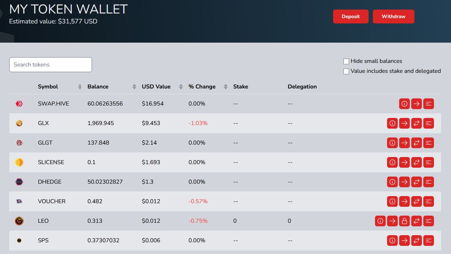Click the LEO lion token logo

(19, 221)
